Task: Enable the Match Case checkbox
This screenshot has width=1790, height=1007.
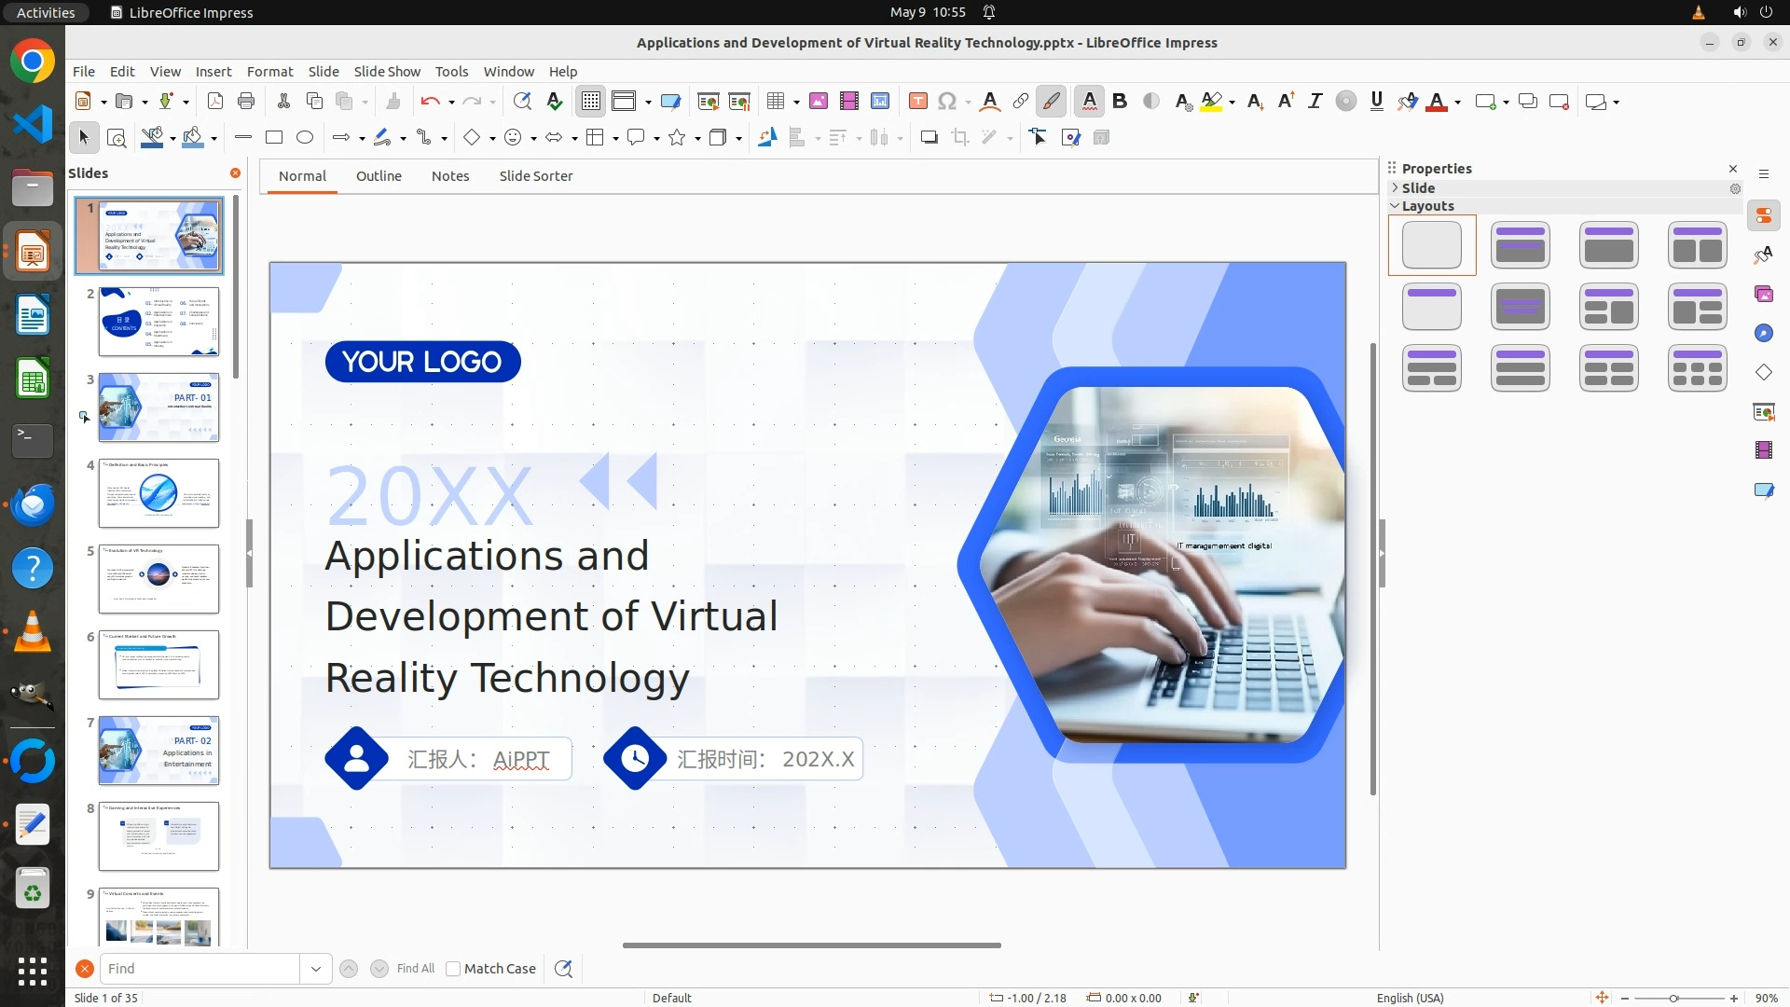Action: 453,969
